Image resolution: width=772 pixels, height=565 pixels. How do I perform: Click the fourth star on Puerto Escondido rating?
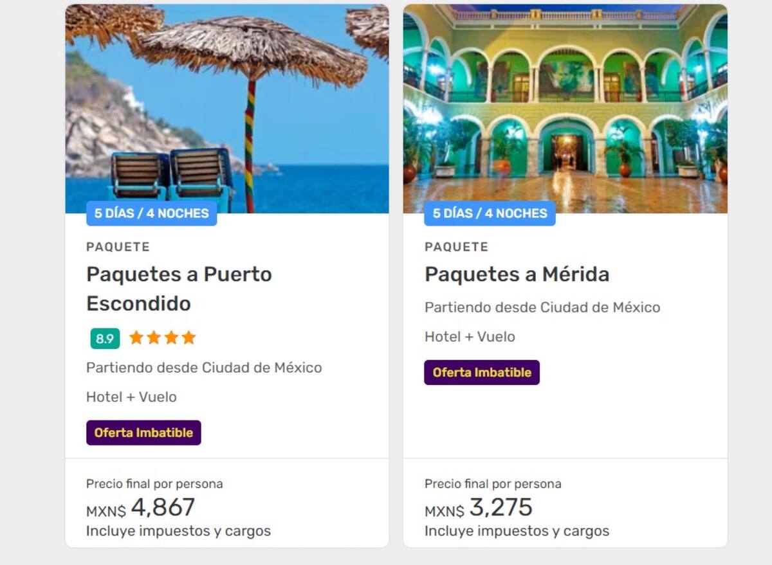[x=188, y=337]
